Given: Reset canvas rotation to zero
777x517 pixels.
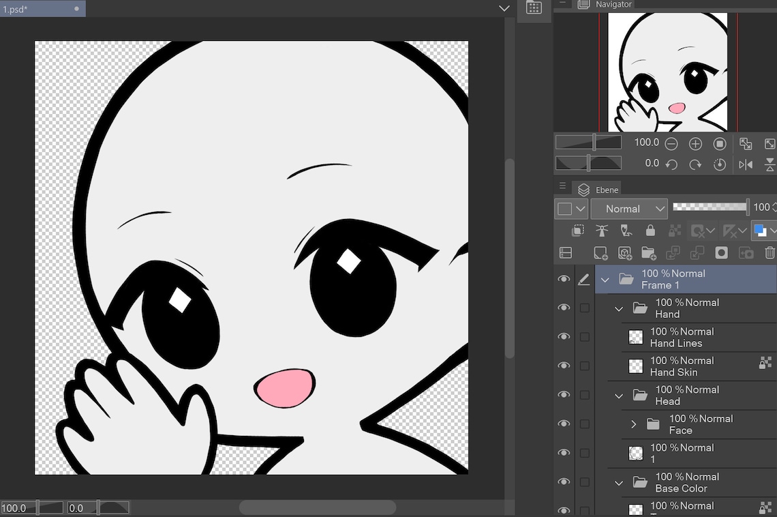Looking at the screenshot, I should [x=720, y=164].
